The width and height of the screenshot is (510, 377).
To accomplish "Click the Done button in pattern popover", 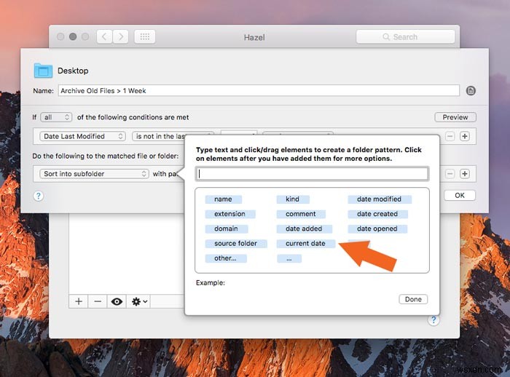I will pyautogui.click(x=413, y=299).
